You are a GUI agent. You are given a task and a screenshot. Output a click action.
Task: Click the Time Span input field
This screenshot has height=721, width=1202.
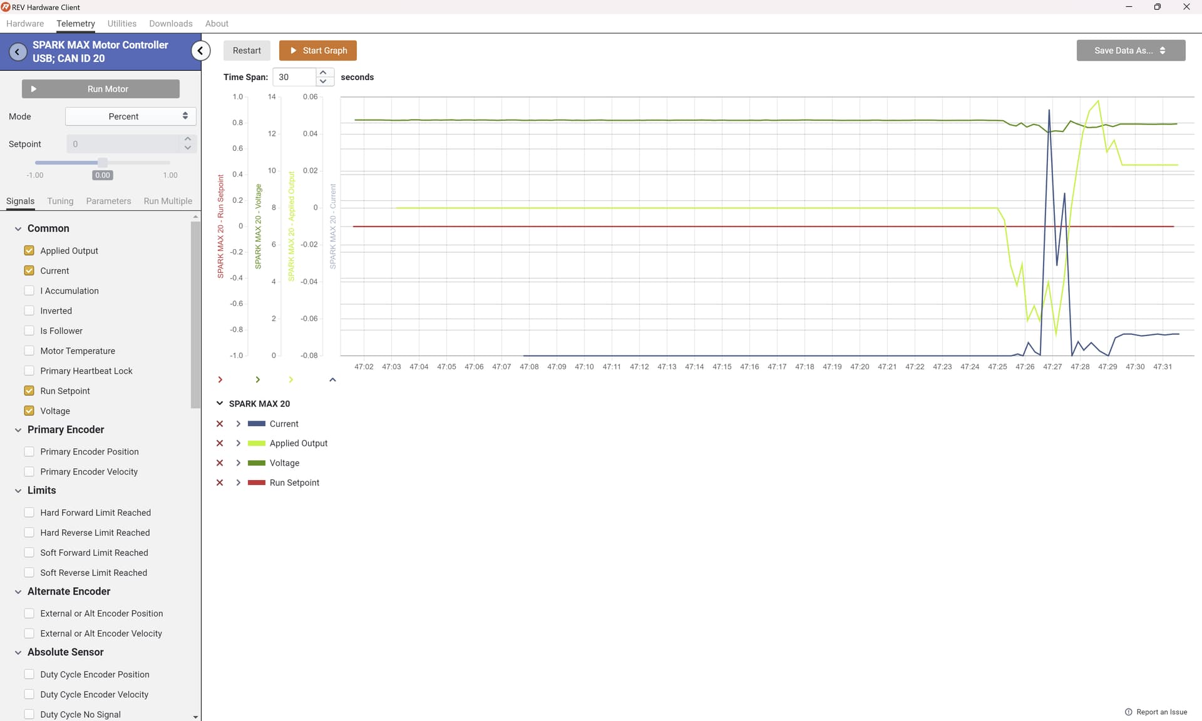point(295,77)
